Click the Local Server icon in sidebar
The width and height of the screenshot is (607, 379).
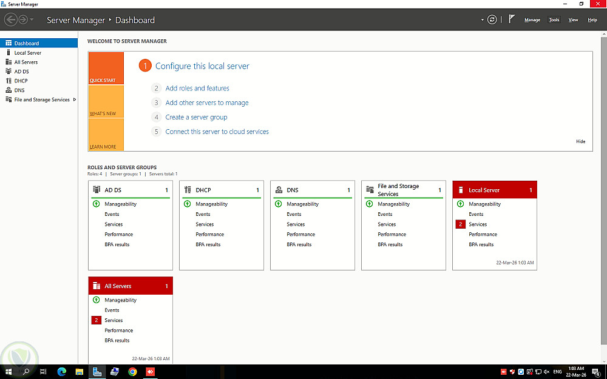pos(8,52)
